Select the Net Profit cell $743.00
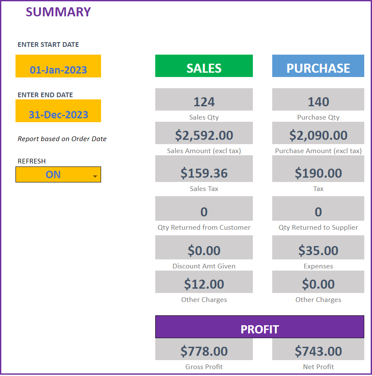The image size is (372, 376). [318, 349]
